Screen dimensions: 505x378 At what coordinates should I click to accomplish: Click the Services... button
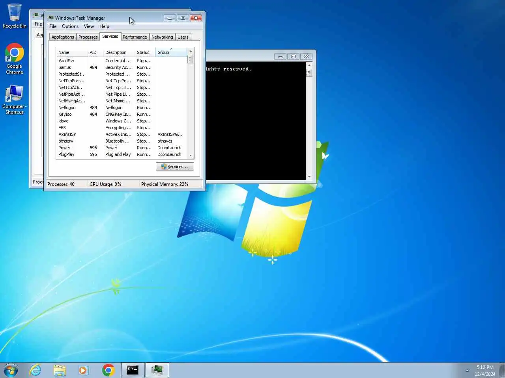point(175,167)
